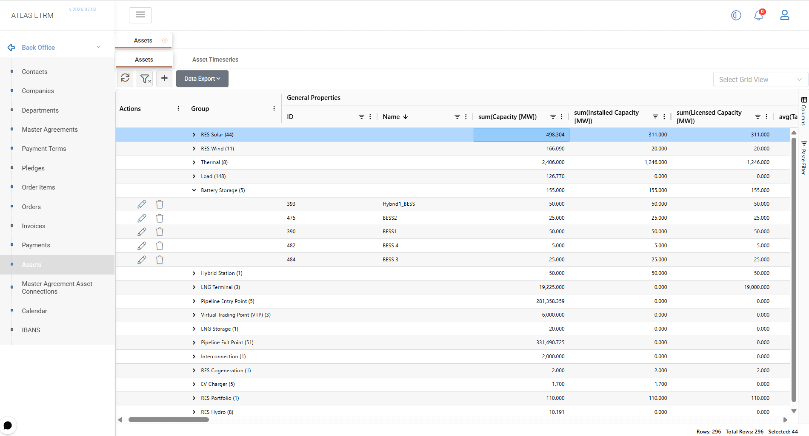Sort by the Name column header
This screenshot has width=809, height=436.
point(391,117)
